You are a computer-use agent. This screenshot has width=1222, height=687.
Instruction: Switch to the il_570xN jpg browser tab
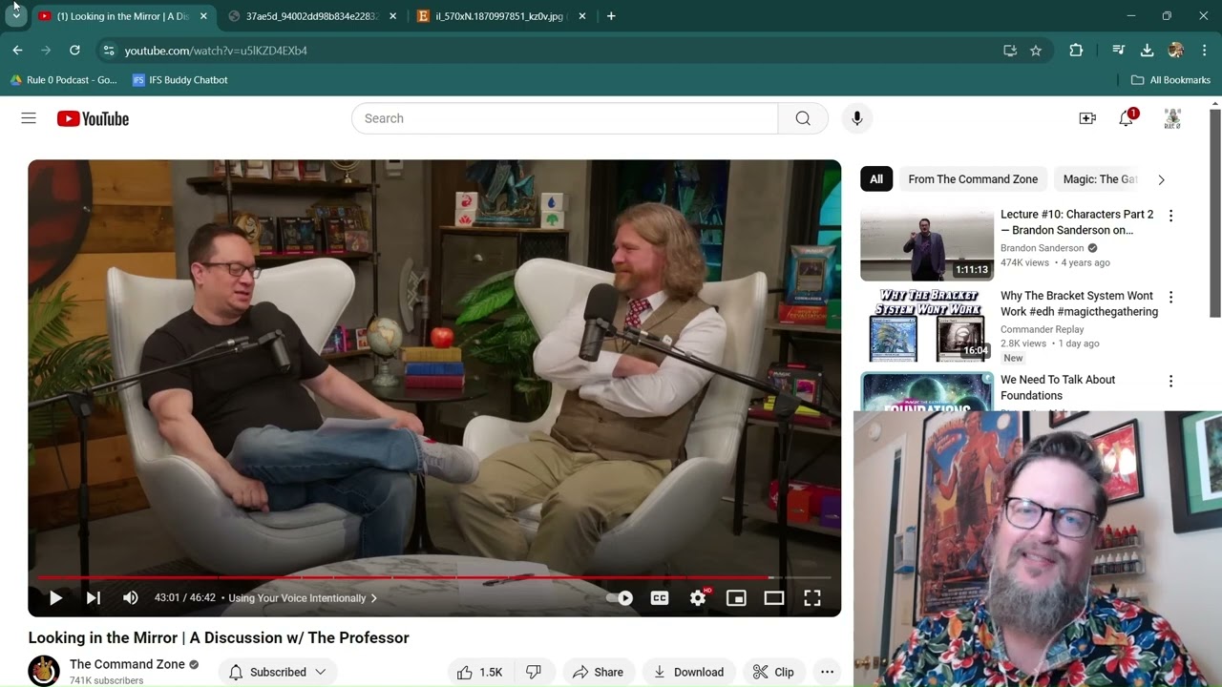[502, 16]
